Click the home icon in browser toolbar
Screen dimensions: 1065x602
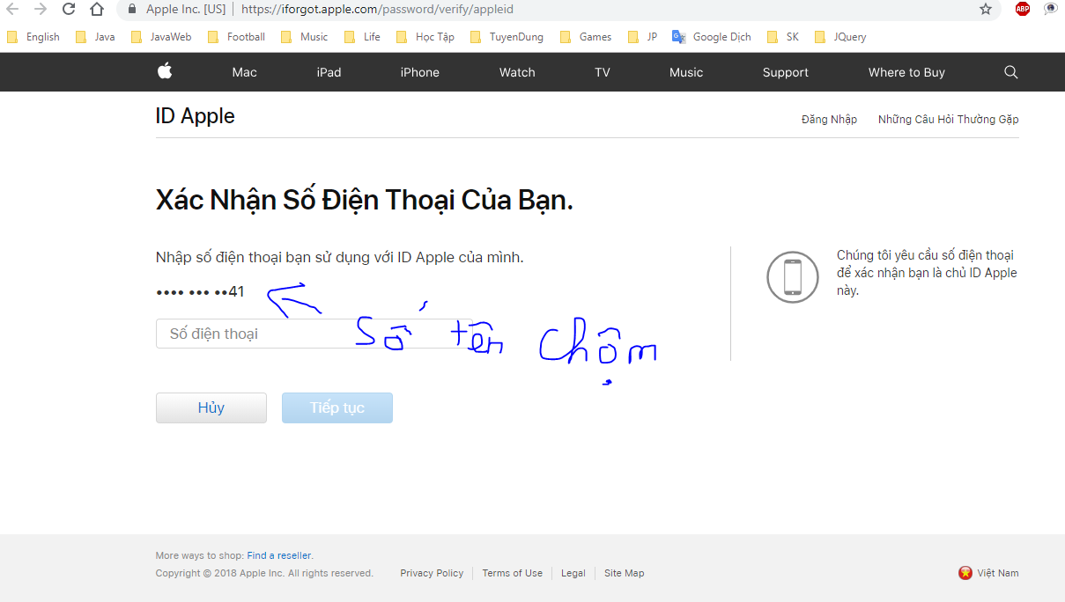97,10
